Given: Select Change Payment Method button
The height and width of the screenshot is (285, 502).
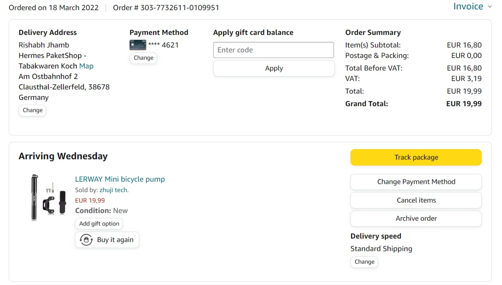Looking at the screenshot, I should click(x=416, y=182).
